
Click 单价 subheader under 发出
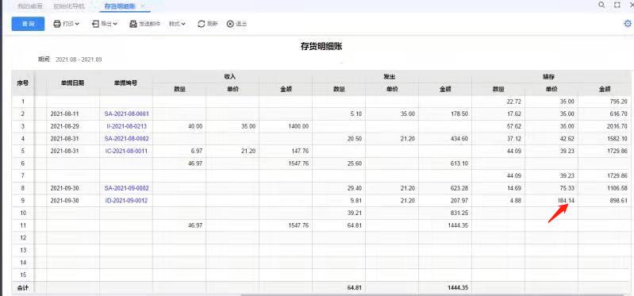(392, 90)
